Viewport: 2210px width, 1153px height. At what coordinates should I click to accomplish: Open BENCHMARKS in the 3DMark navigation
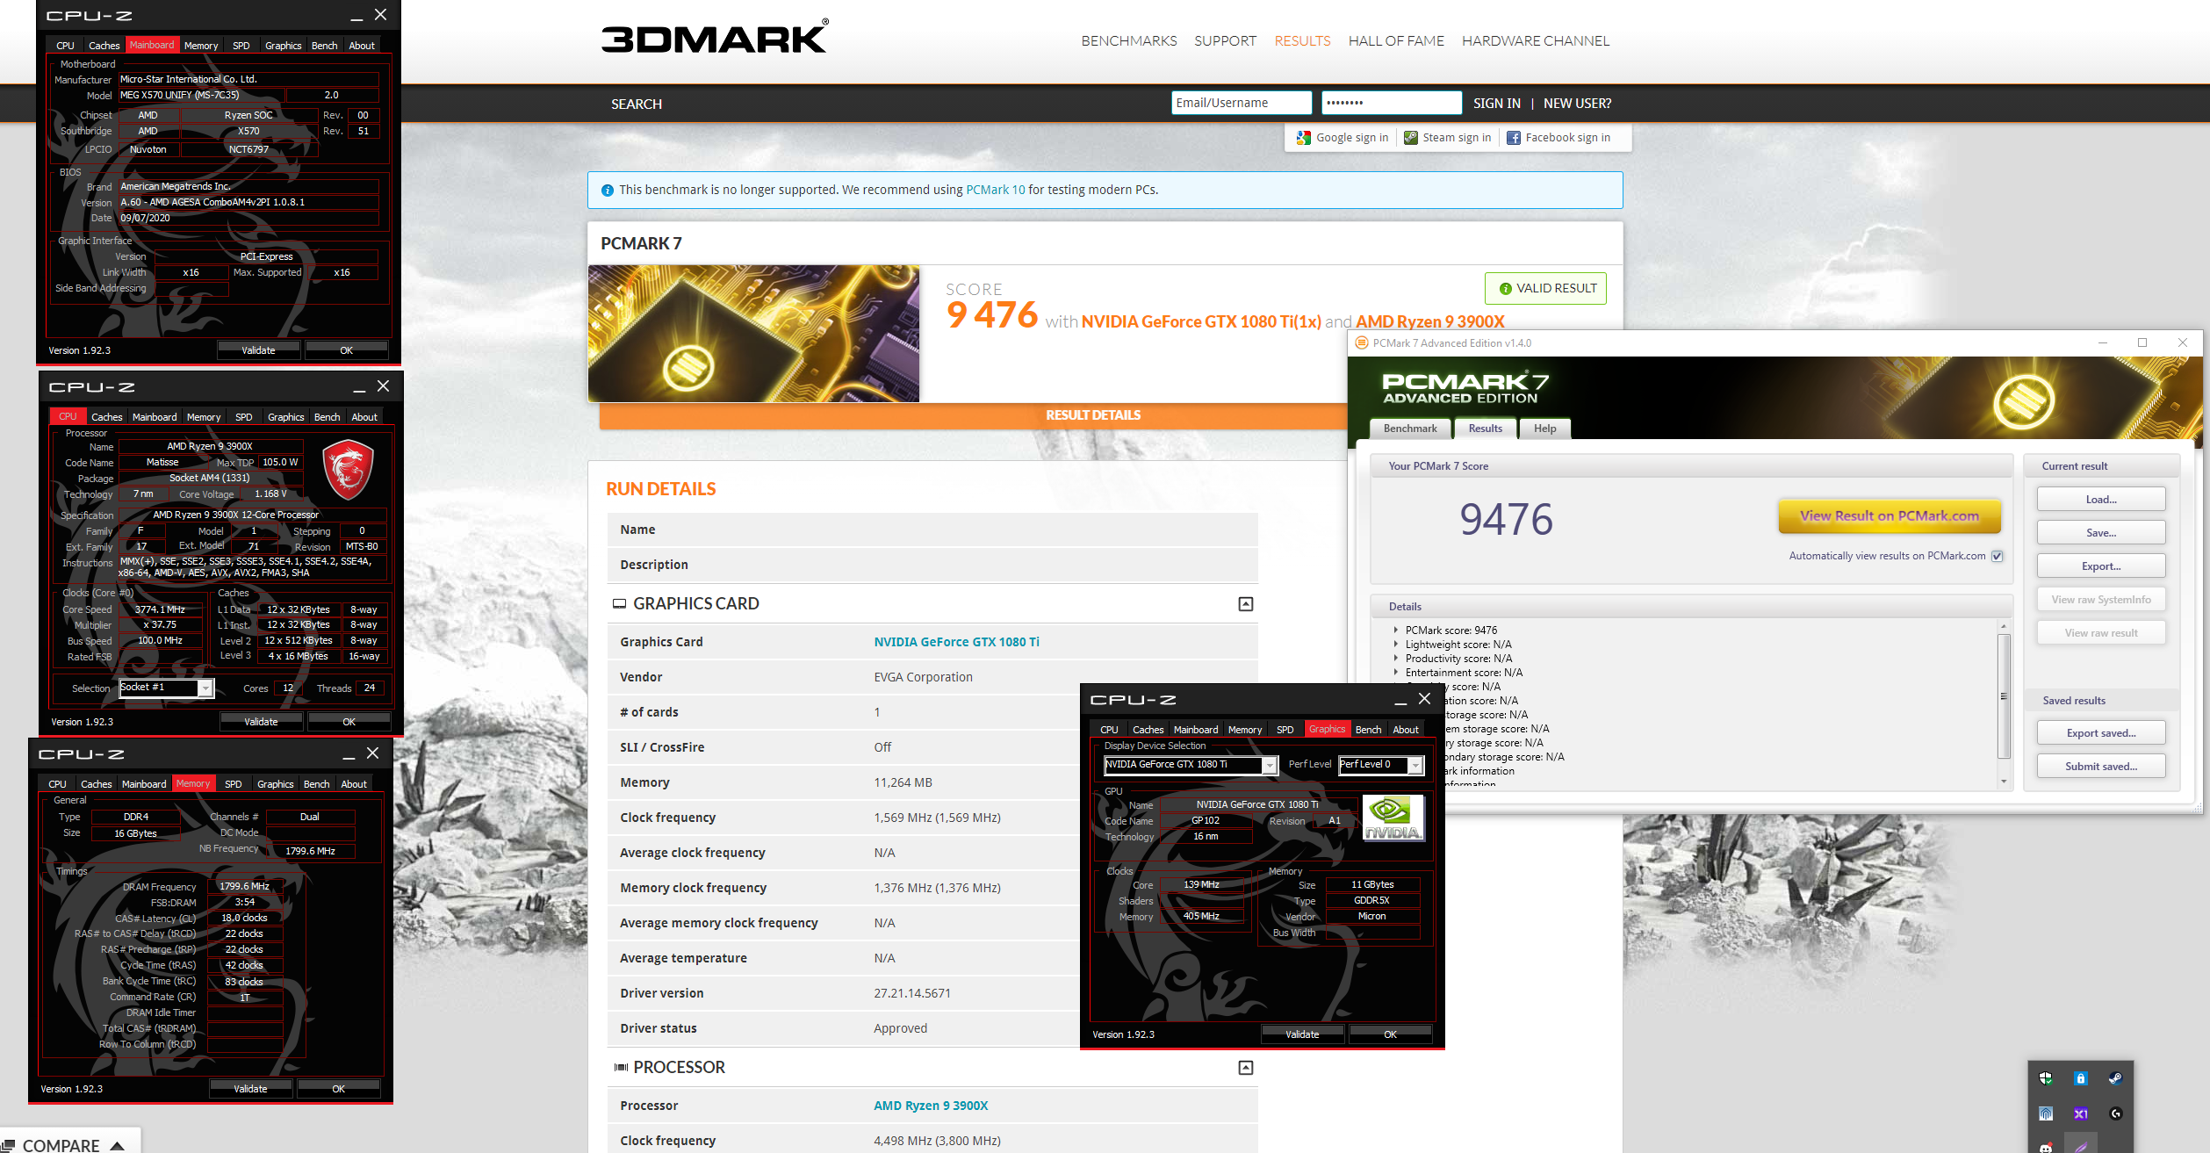1129,41
